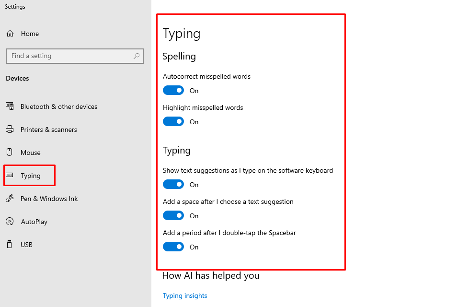Click the Autocorrect misspelled words label

(206, 76)
